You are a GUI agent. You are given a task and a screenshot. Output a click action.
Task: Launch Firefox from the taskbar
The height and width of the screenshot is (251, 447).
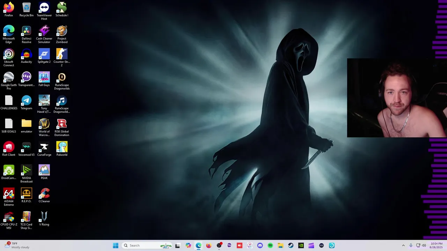[x=208, y=245]
